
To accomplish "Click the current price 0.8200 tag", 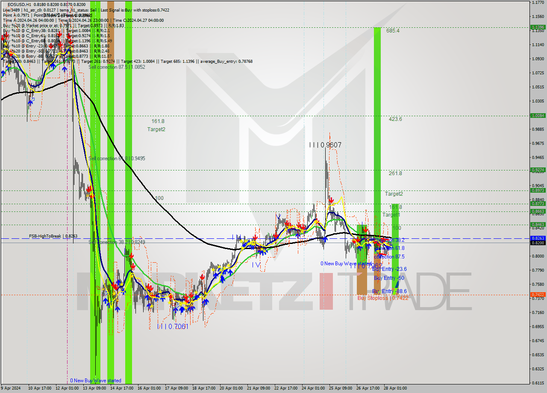I will 538,243.
